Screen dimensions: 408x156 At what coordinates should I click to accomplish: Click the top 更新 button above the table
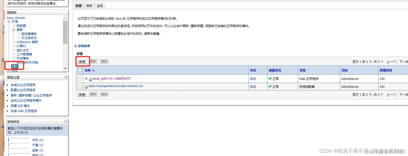click(x=93, y=62)
